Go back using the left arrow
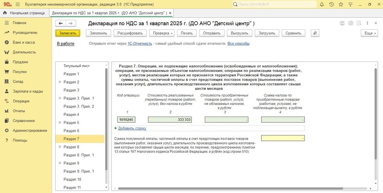The height and width of the screenshot is (193, 383). click(60, 23)
